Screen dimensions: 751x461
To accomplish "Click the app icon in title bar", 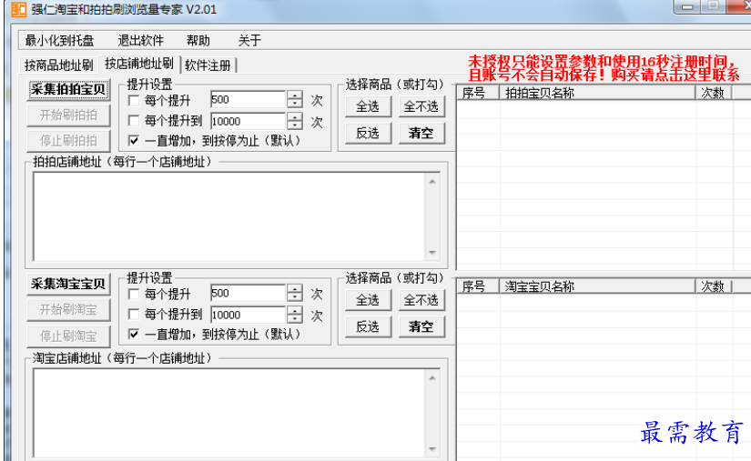I will (18, 9).
